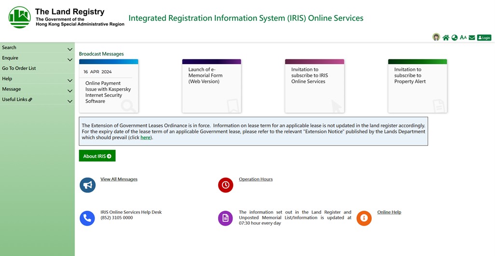Screen dimensions: 495x256
Task: Go to the home page icon
Action: 446,38
